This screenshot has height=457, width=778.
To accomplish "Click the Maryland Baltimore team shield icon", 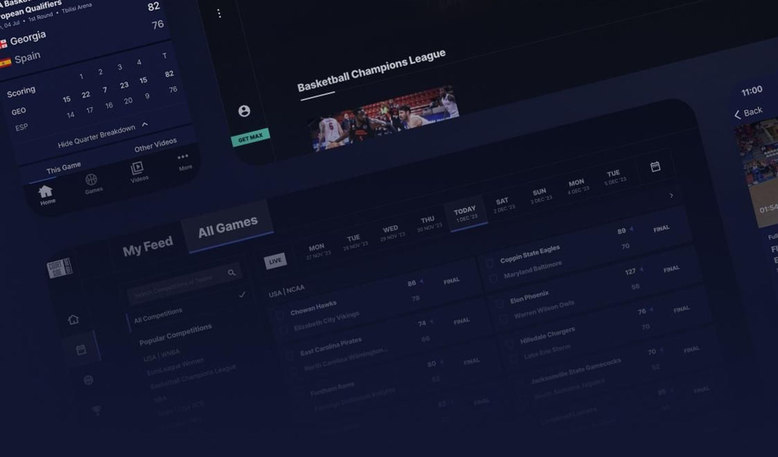I will pyautogui.click(x=493, y=278).
